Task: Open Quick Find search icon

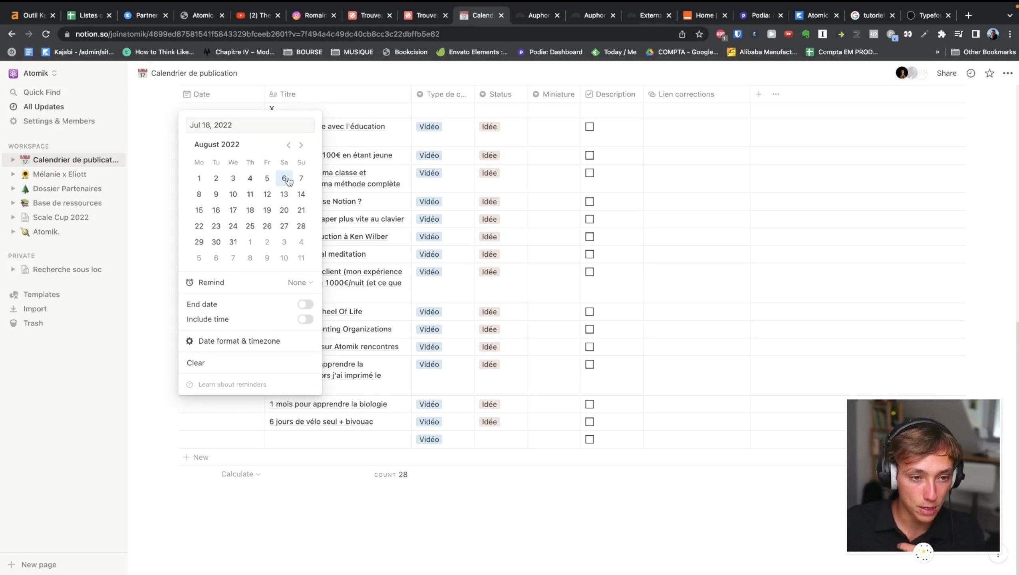Action: (x=13, y=92)
